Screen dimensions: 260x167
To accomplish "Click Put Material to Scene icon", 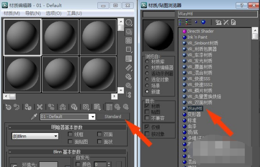I will 17,107.
